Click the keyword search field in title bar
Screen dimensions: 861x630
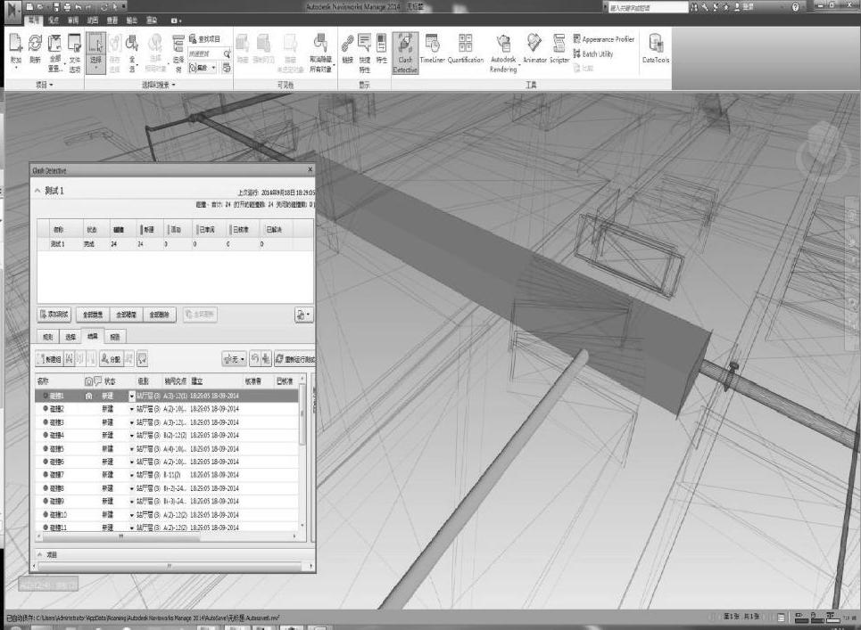pyautogui.click(x=648, y=7)
